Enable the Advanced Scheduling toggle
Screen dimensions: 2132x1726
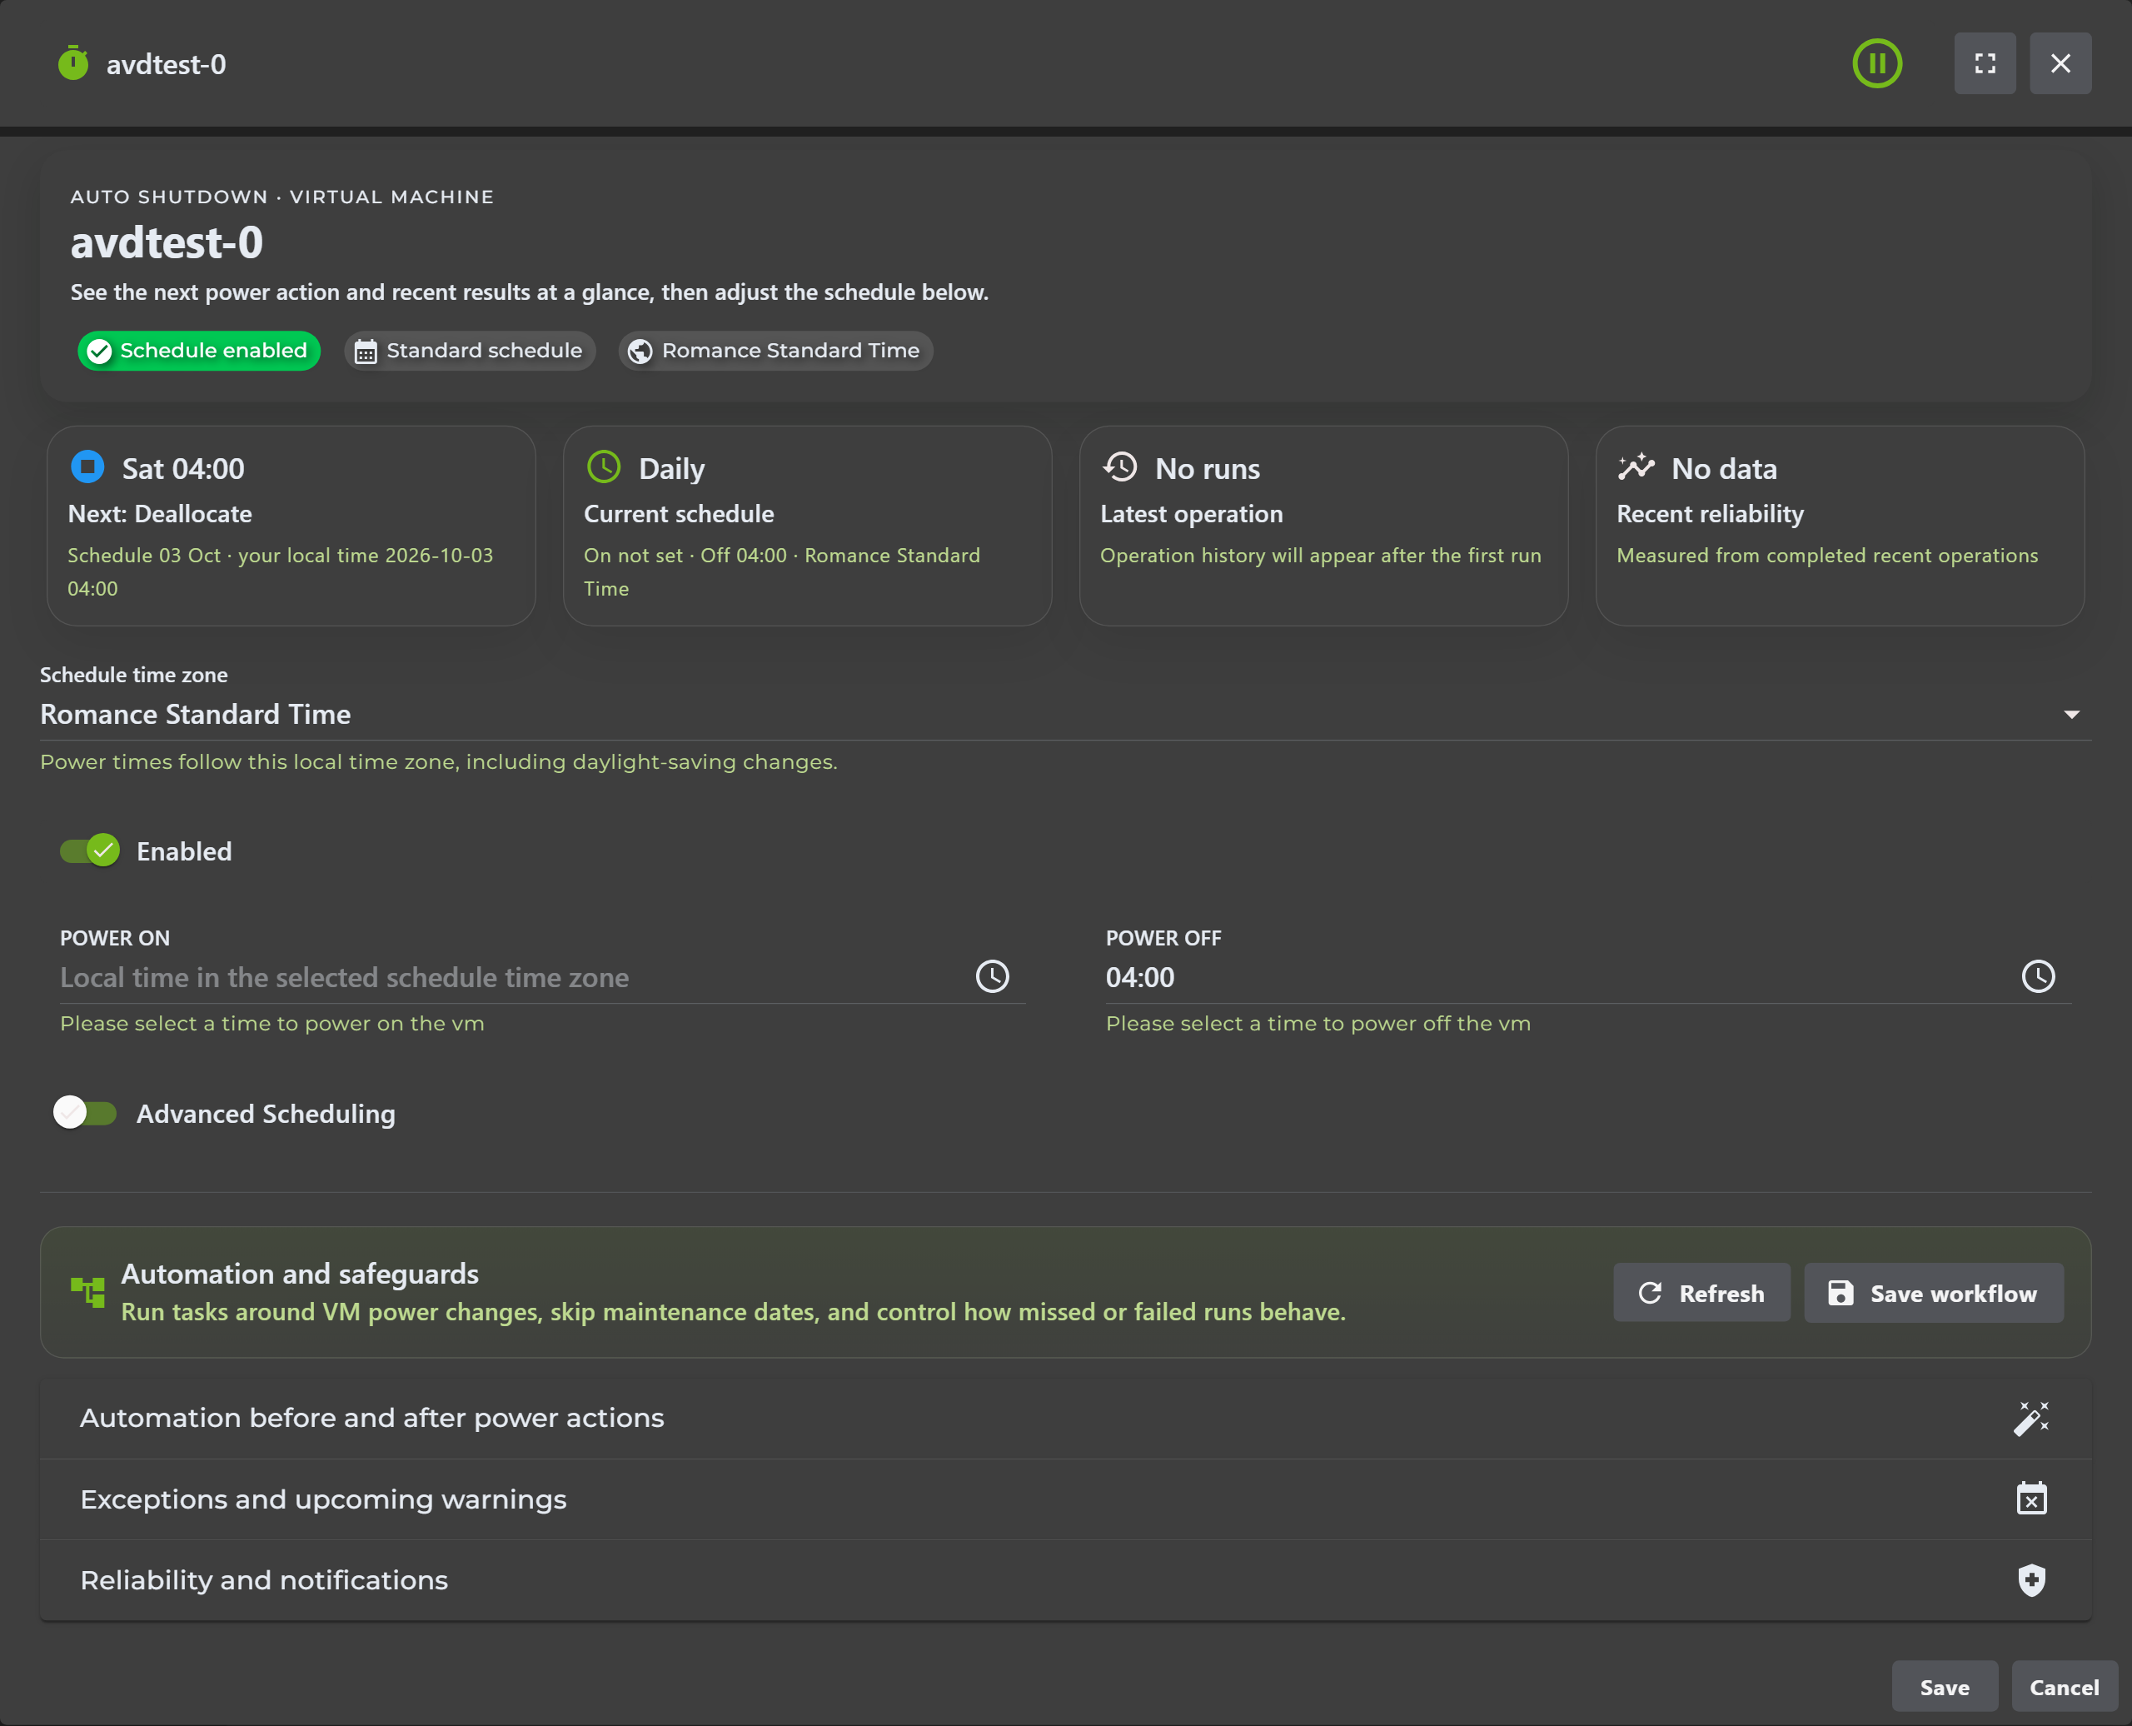click(x=86, y=1113)
